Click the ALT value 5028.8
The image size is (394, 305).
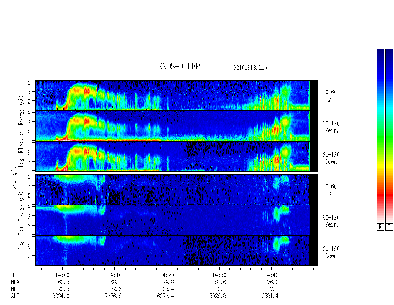coord(218,296)
